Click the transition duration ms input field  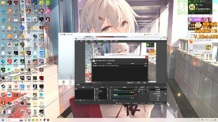click(144, 91)
